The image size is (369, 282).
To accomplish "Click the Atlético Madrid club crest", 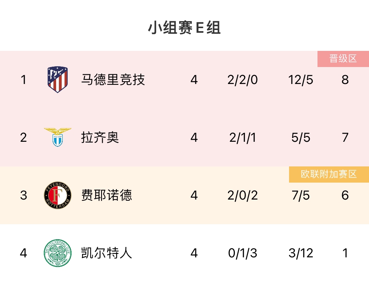I will 58,80.
